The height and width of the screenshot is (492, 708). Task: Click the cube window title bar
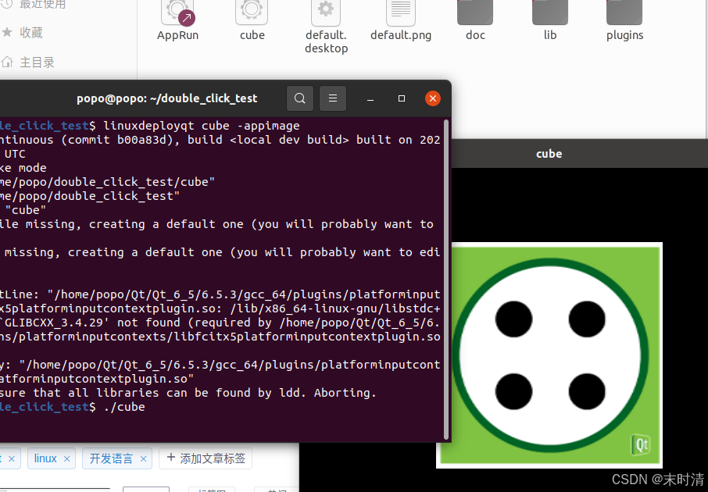point(580,154)
